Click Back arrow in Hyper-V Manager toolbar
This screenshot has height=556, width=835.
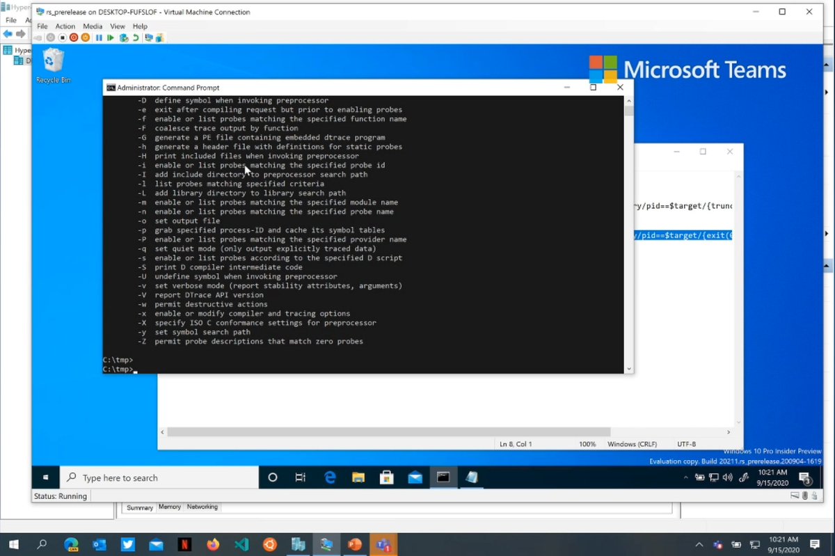[x=8, y=33]
